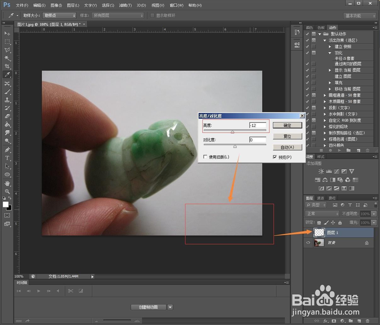Select the Rectangular Marquee tool

point(7,42)
